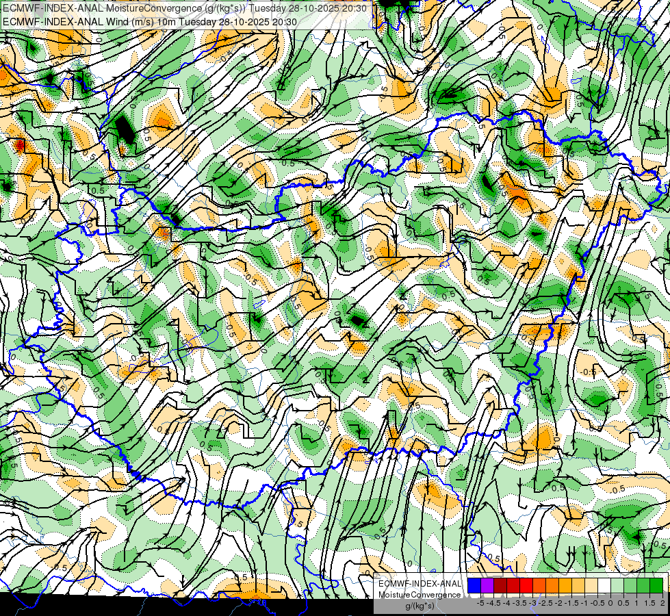Click the '-3' value on the legend scale

[533, 603]
